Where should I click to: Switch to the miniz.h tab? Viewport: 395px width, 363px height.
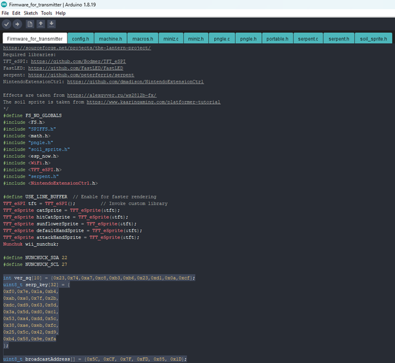(196, 39)
